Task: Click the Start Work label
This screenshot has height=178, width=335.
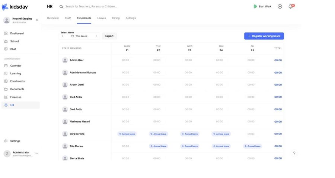Action: coord(265,6)
